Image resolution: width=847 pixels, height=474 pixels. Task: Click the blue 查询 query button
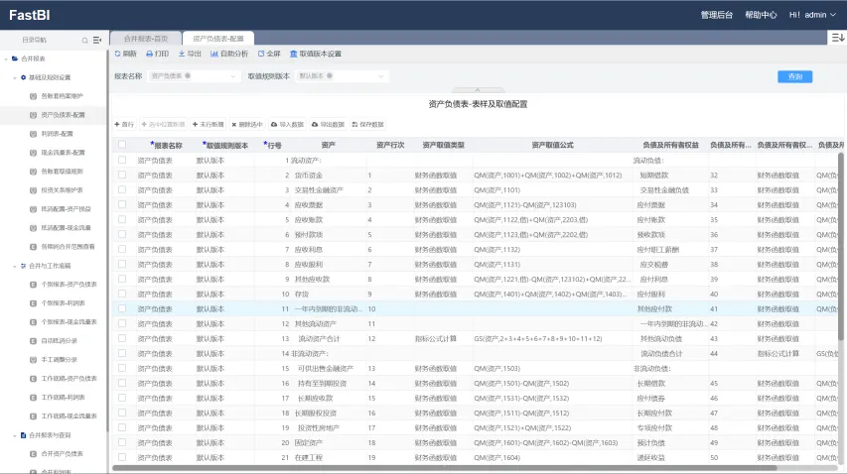[794, 76]
